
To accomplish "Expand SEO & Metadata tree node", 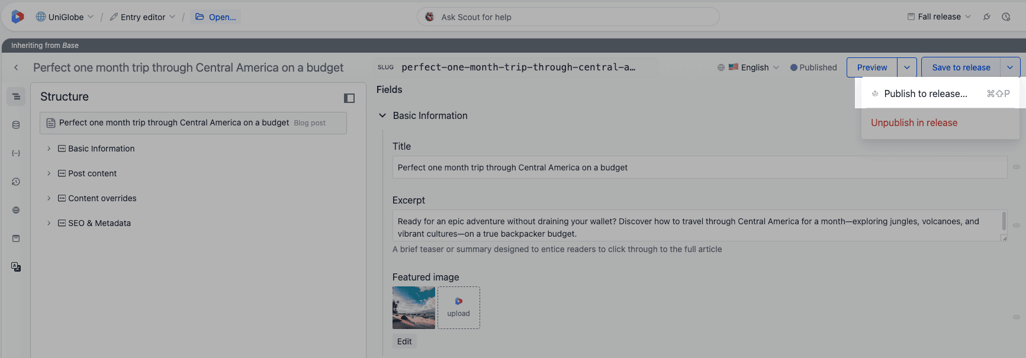I will (49, 223).
